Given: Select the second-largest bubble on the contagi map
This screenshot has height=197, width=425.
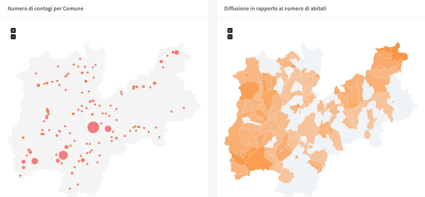Looking at the screenshot, I should pos(63,155).
